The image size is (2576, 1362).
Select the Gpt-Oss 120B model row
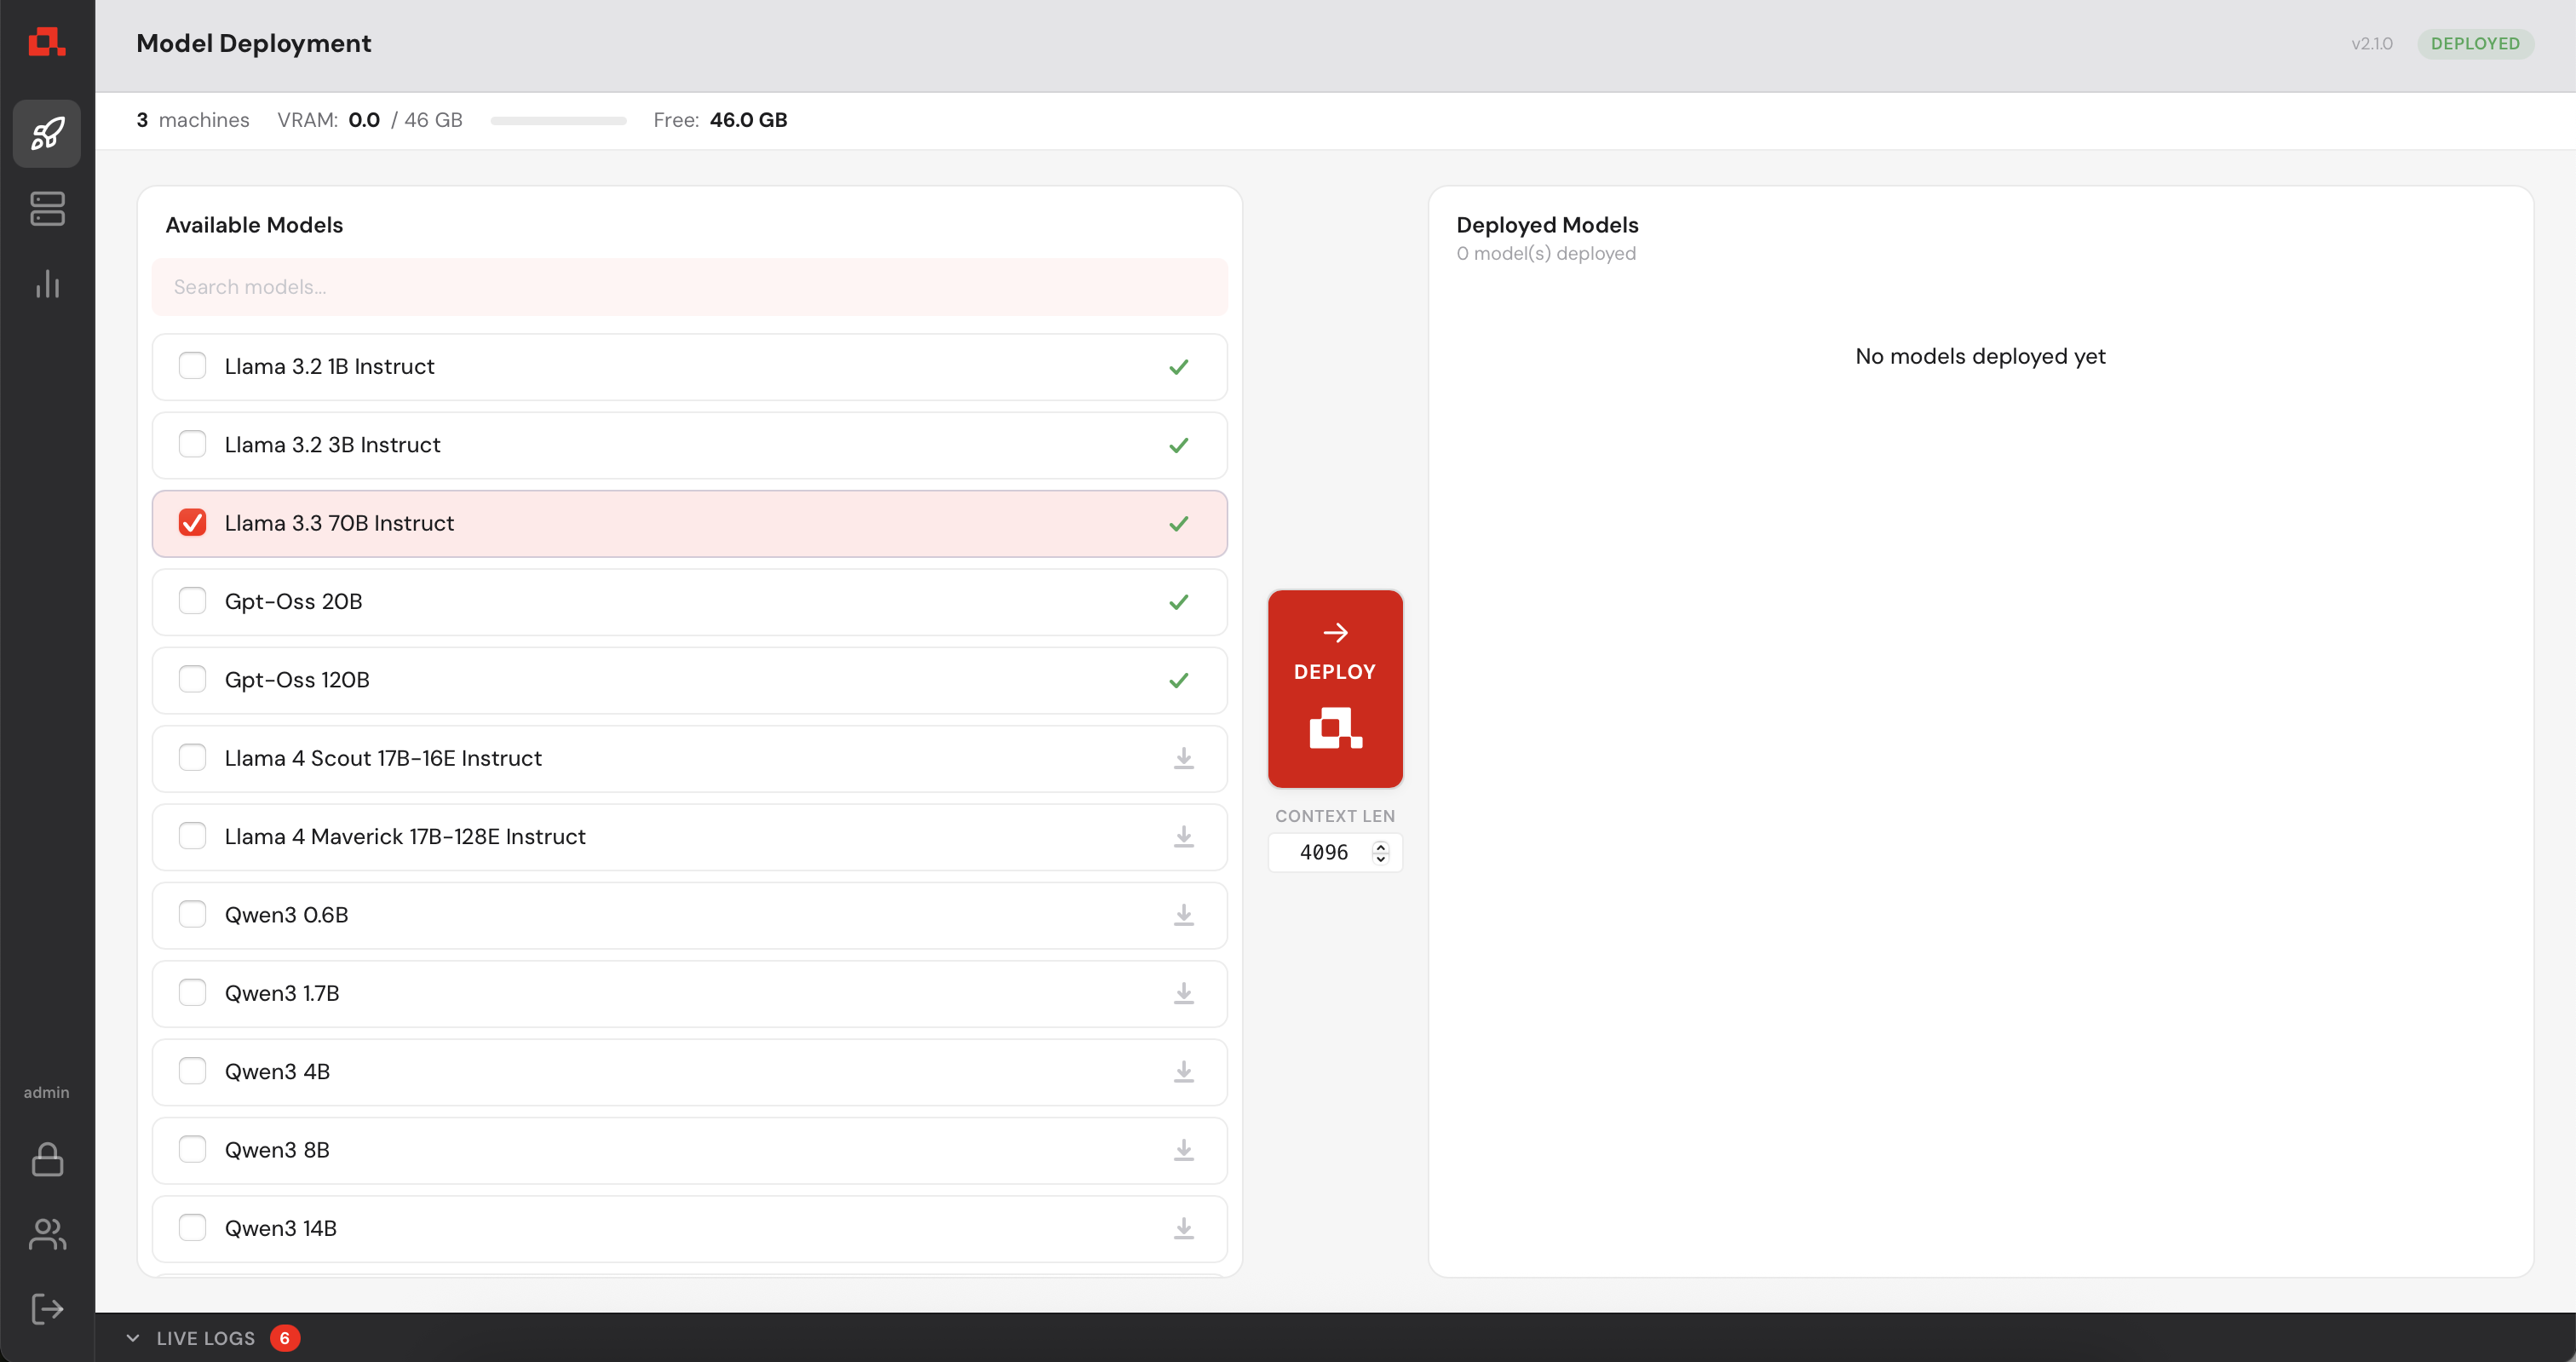tap(689, 680)
